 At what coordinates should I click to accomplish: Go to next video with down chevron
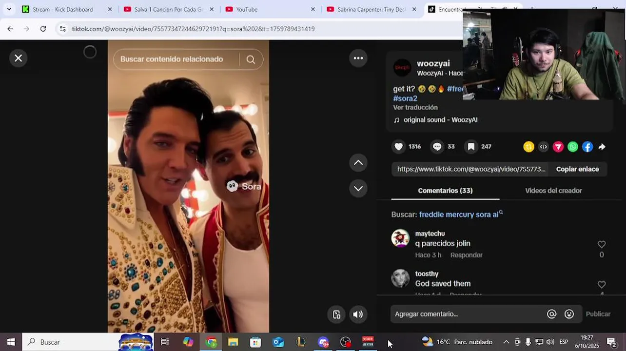coord(358,188)
